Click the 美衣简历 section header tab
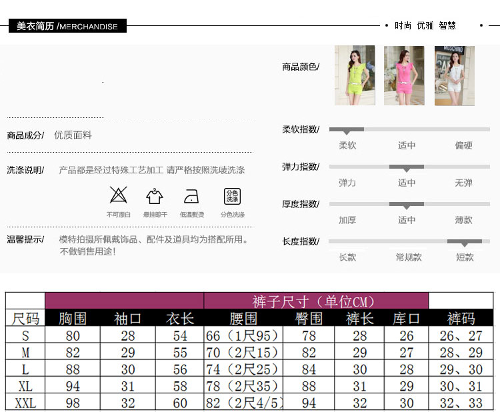Viewport: 500px width, 412px height. (67, 27)
